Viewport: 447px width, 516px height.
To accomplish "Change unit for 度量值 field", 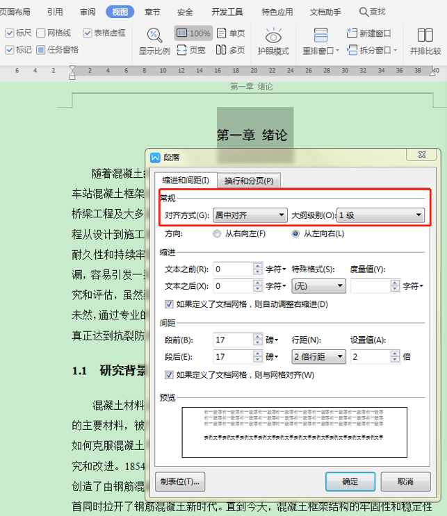I will click(413, 286).
